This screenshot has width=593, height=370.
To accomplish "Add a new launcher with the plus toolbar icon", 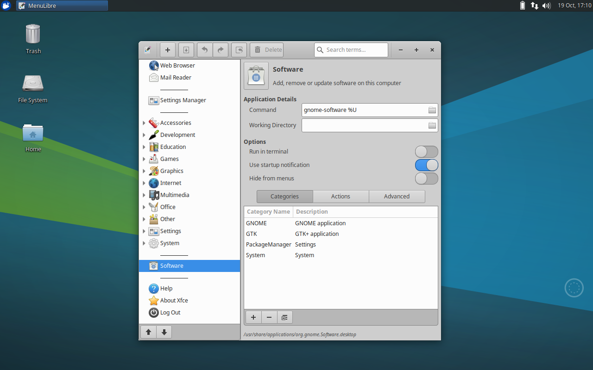I will click(x=167, y=49).
